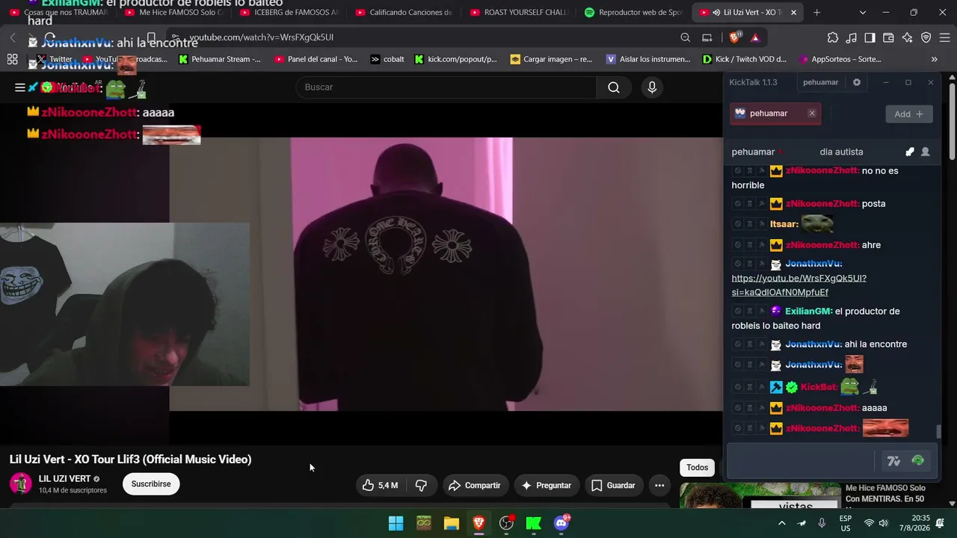Click the KickTalk chat scrollbar thumb
The width and height of the screenshot is (957, 538).
coord(939,431)
